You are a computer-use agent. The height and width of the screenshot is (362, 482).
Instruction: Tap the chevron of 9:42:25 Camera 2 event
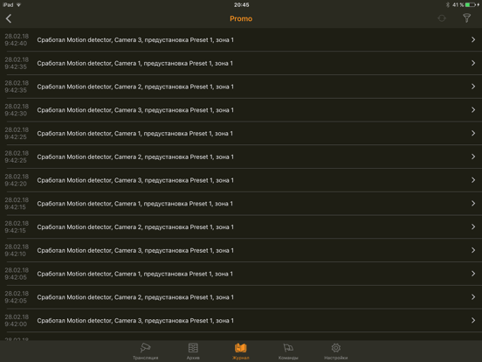473,157
